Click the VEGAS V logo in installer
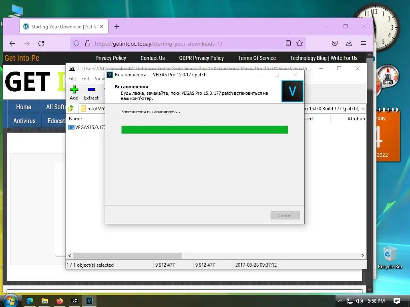Image resolution: width=410 pixels, height=307 pixels. pyautogui.click(x=292, y=91)
